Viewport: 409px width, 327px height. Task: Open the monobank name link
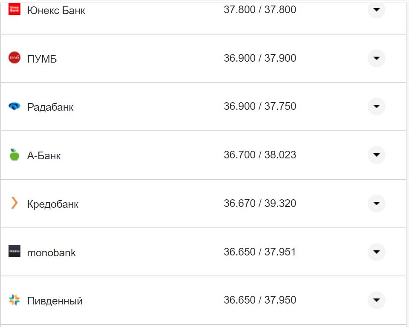click(x=51, y=252)
